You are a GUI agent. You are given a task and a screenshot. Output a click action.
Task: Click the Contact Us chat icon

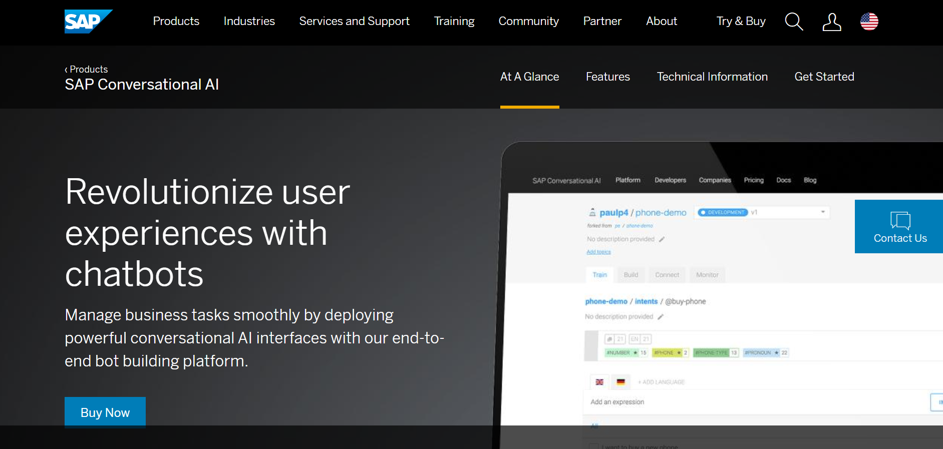point(900,220)
